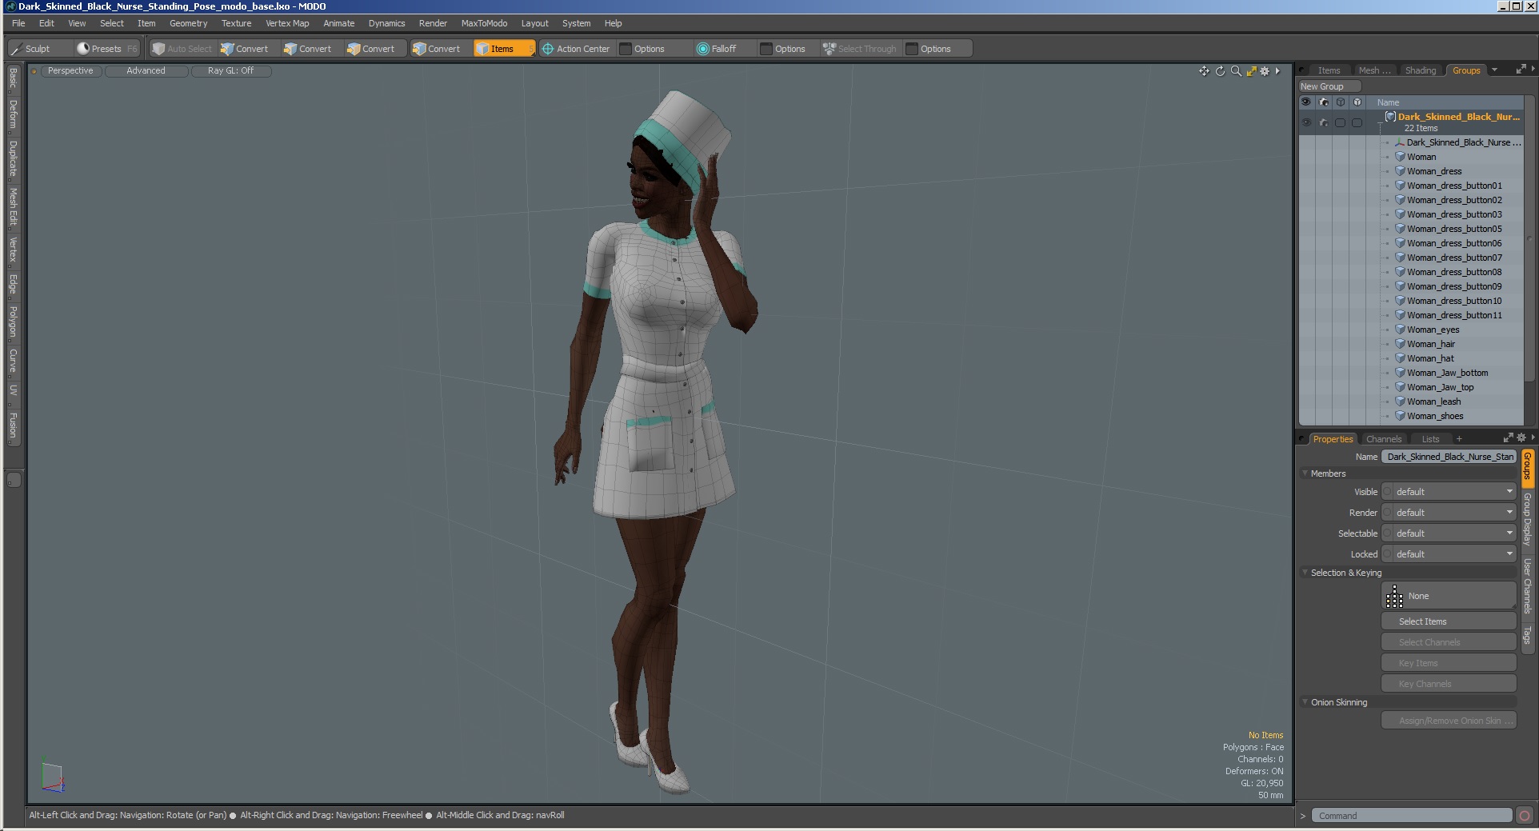Click the locked cube column header icon
This screenshot has height=831, width=1539.
pos(1357,102)
